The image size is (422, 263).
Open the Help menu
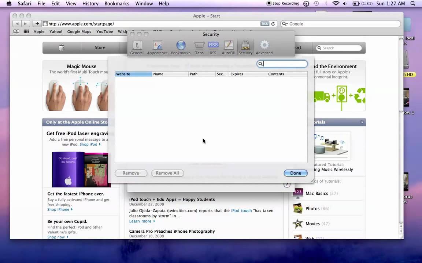coord(164,4)
